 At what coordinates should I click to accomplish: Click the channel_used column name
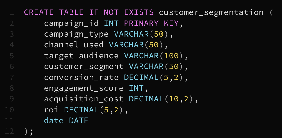(74, 45)
